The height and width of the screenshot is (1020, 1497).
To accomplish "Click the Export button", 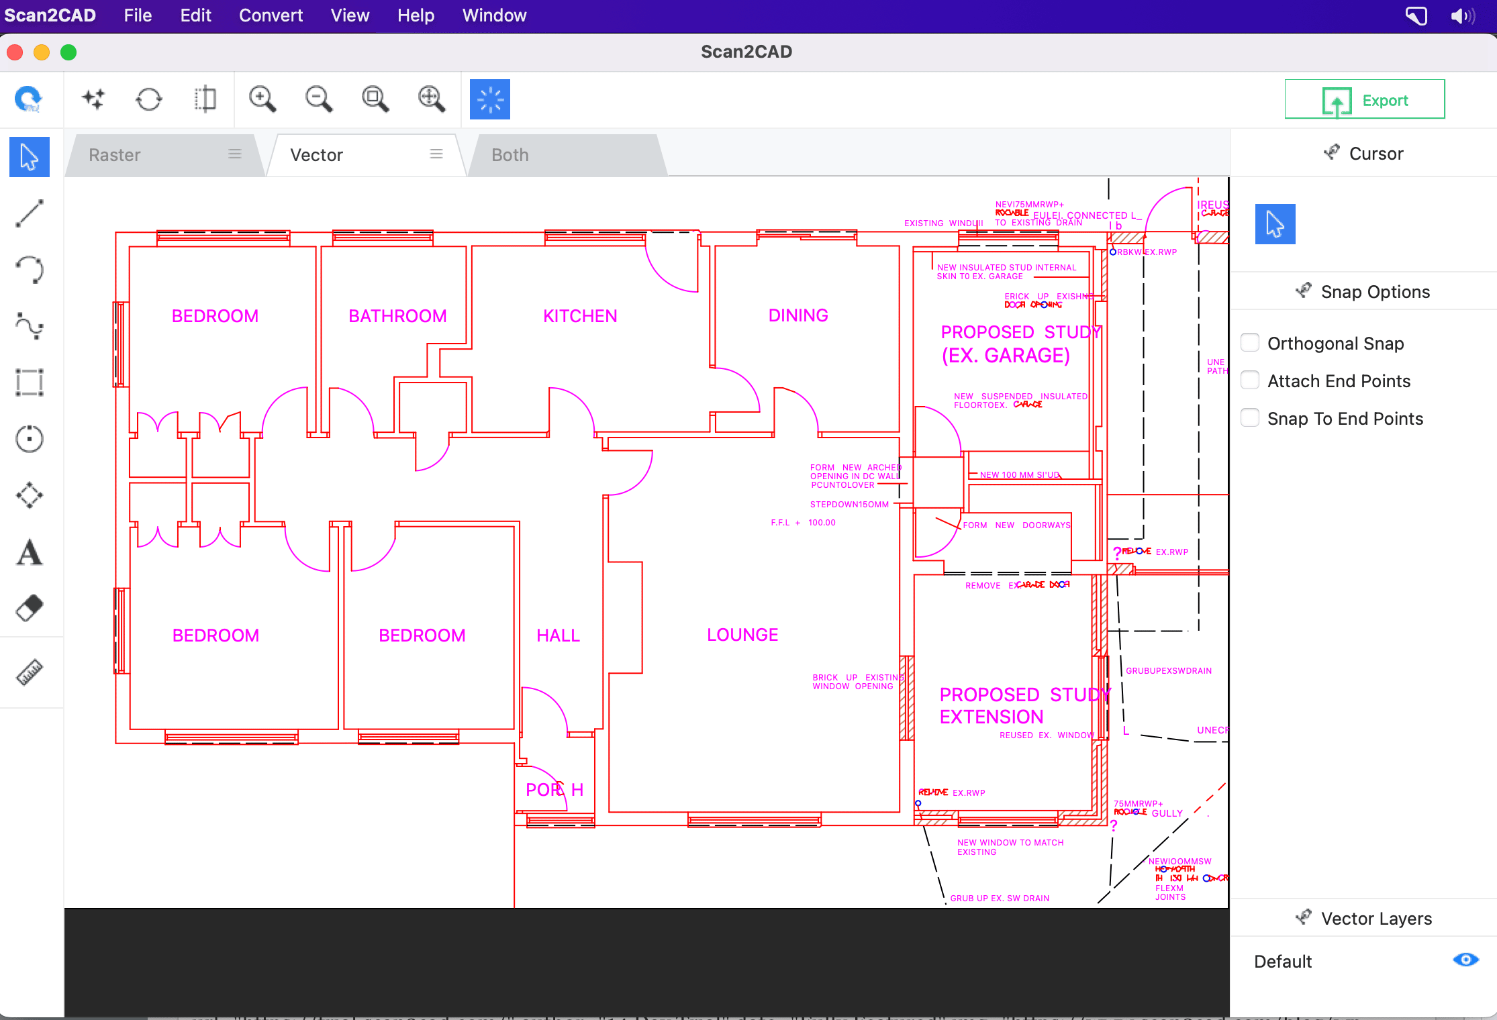I will click(x=1364, y=99).
